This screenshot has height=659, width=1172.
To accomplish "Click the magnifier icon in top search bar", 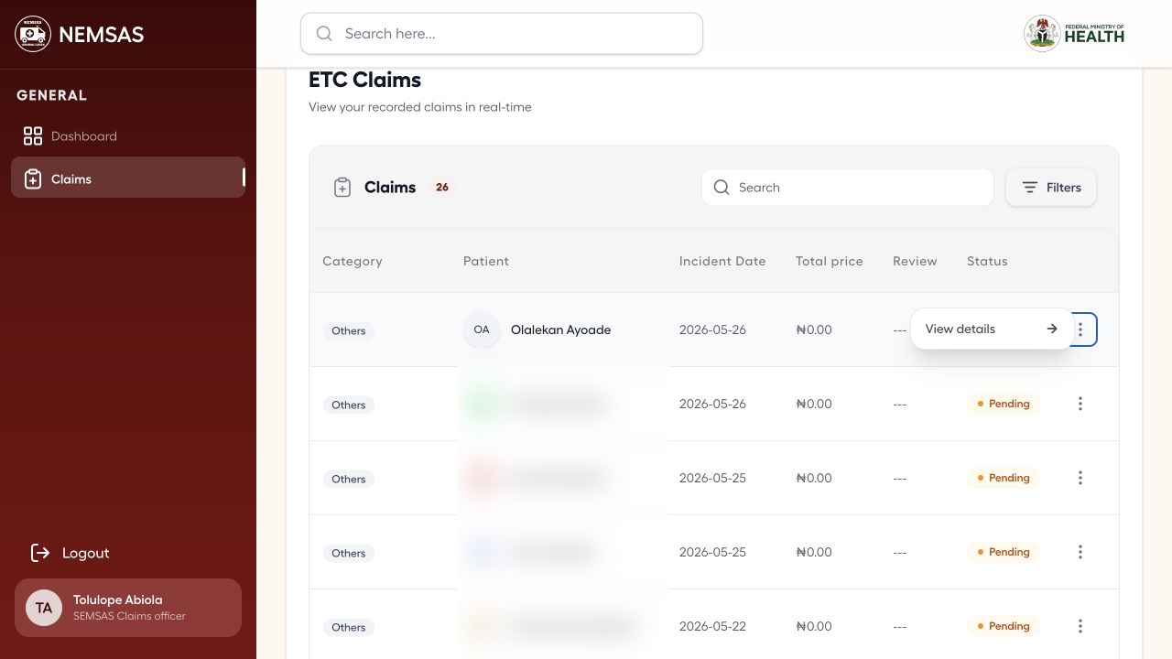I will tap(324, 34).
